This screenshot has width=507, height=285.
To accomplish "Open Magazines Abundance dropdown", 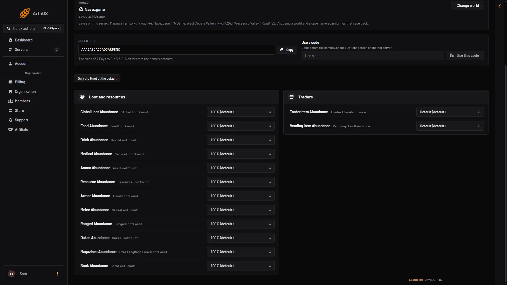I will coord(241,252).
